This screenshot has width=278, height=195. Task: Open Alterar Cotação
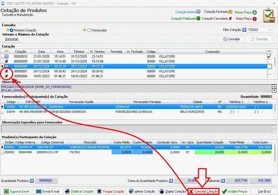click(x=142, y=191)
